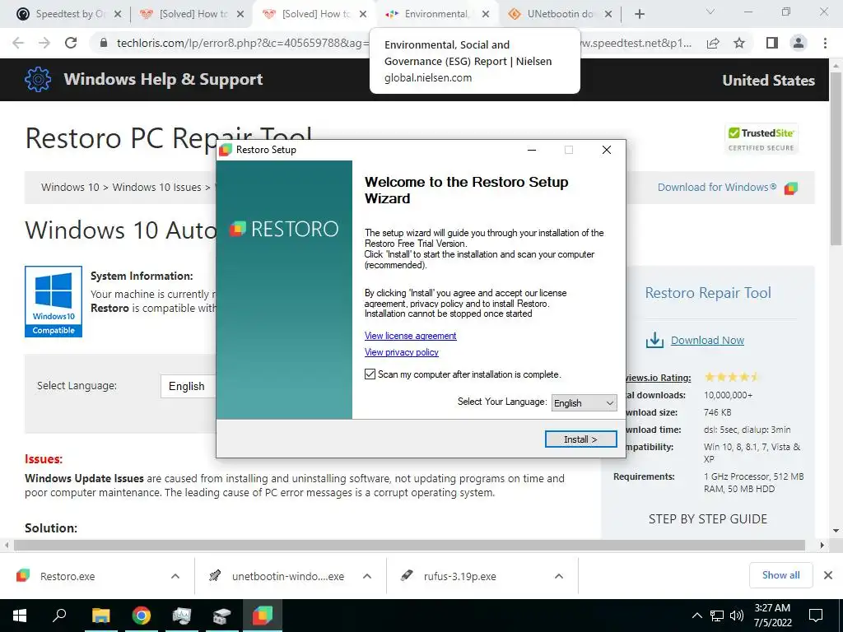Show hidden tray icons chevron

point(696,616)
